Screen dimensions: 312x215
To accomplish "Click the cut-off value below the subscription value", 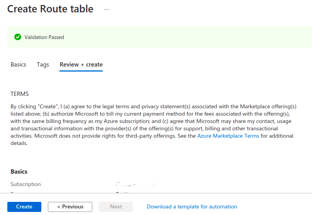I will pos(124,192).
